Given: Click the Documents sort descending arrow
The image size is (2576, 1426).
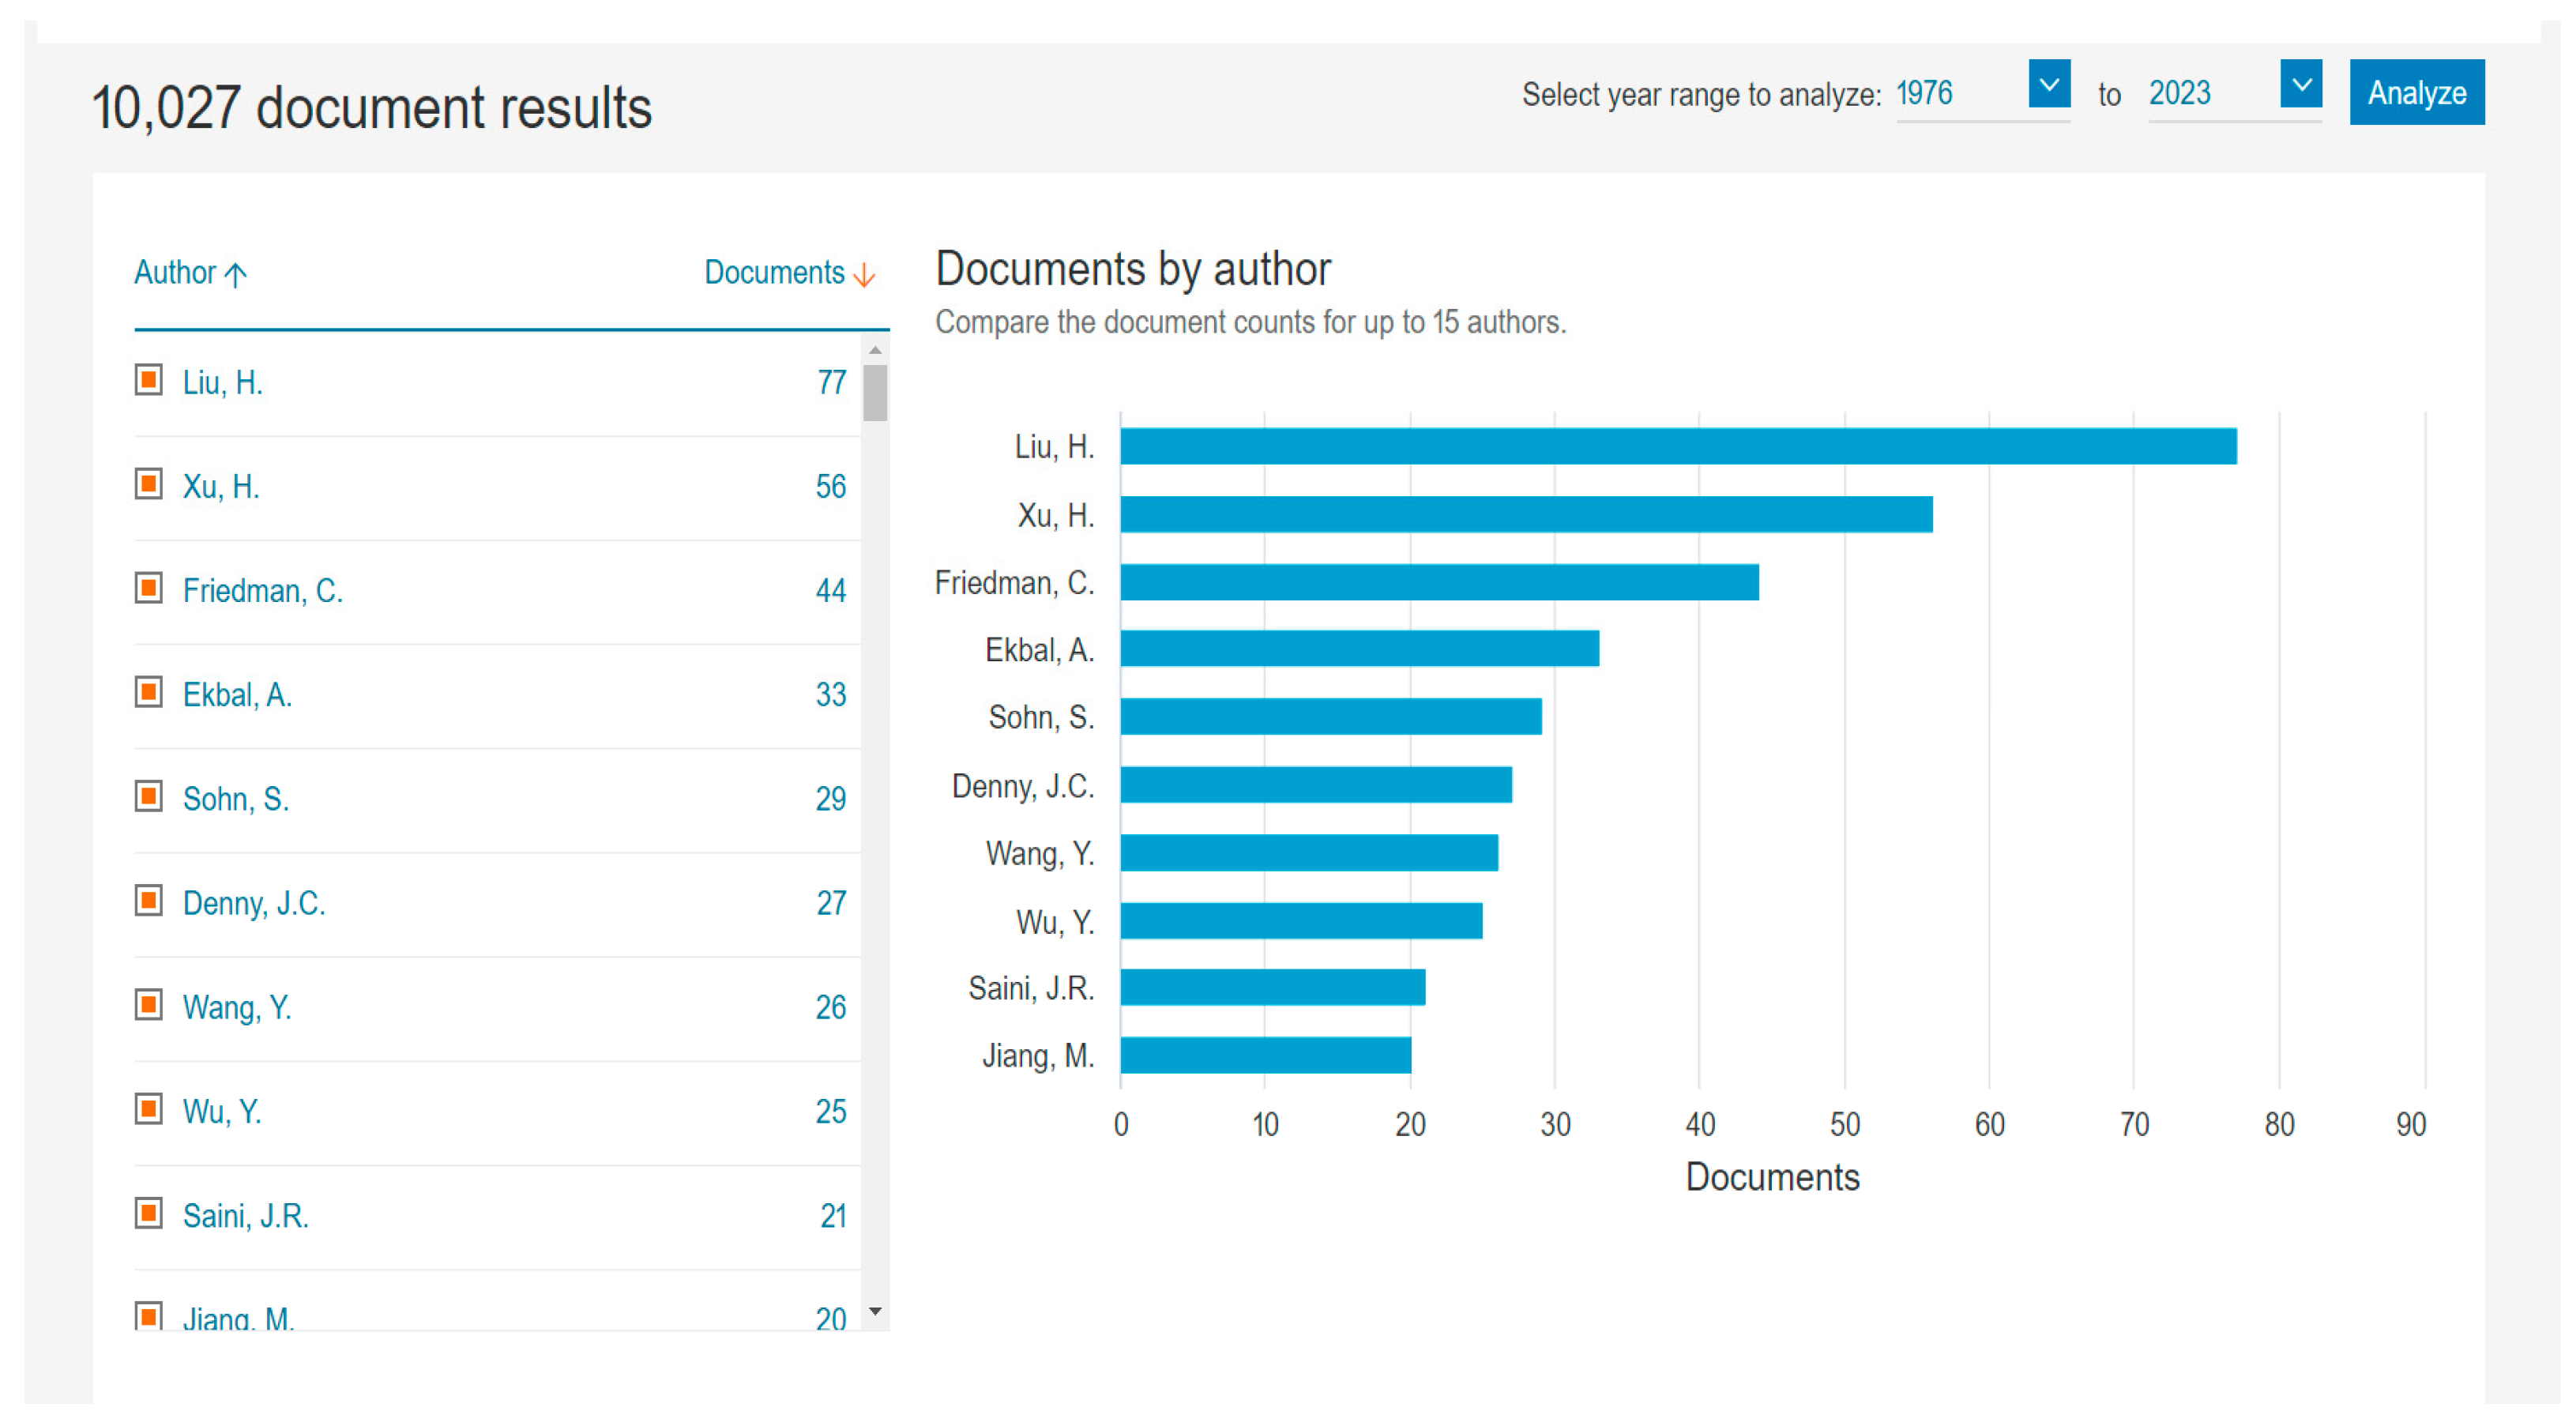Looking at the screenshot, I should [864, 274].
